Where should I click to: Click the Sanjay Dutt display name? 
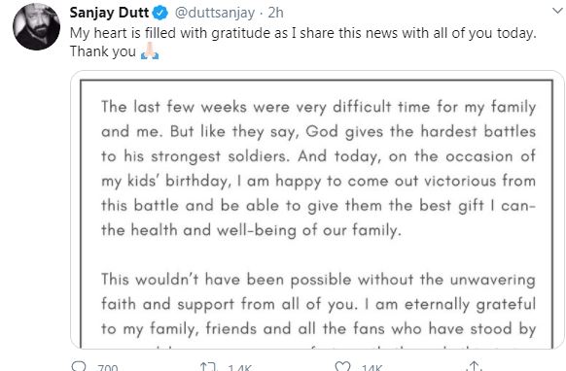click(x=109, y=13)
